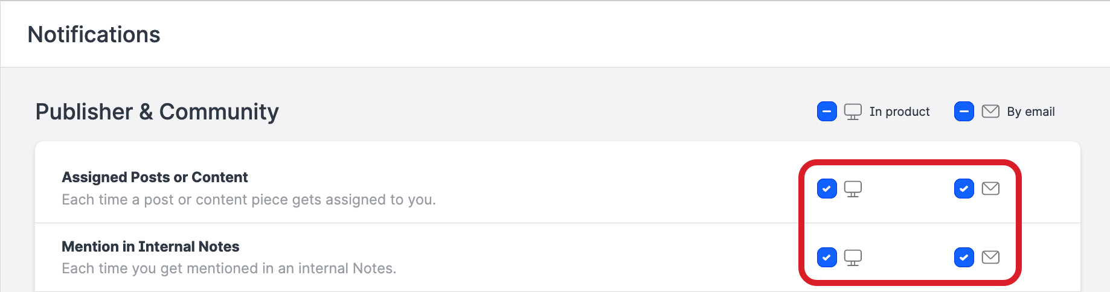Select the "Assigned Posts or Content" row title
1110x292 pixels.
coord(155,177)
